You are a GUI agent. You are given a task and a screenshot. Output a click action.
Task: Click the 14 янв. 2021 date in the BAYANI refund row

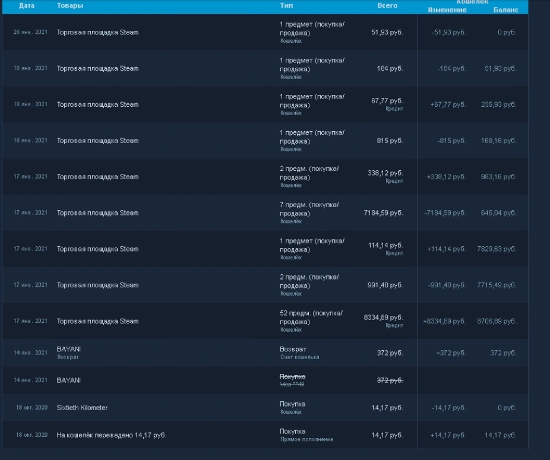click(x=30, y=353)
